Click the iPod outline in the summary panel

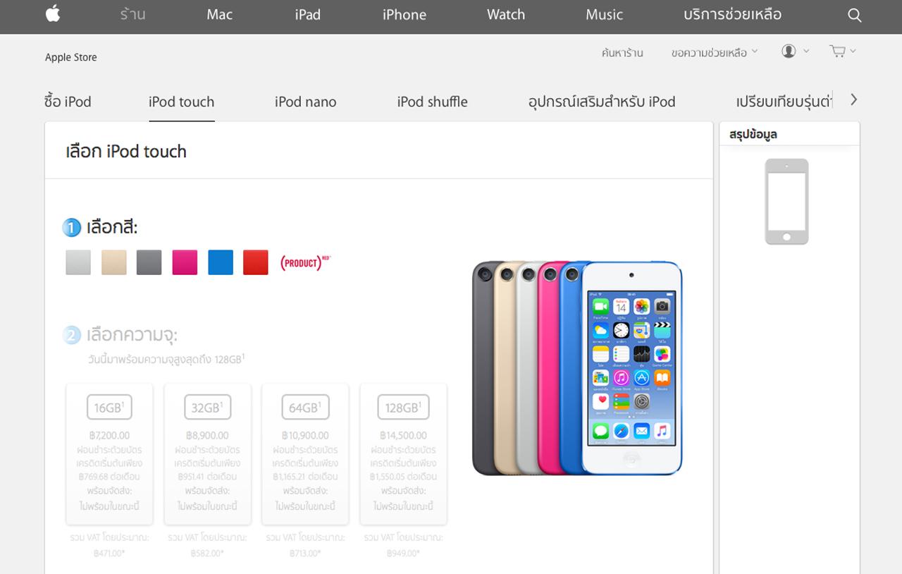[x=786, y=202]
